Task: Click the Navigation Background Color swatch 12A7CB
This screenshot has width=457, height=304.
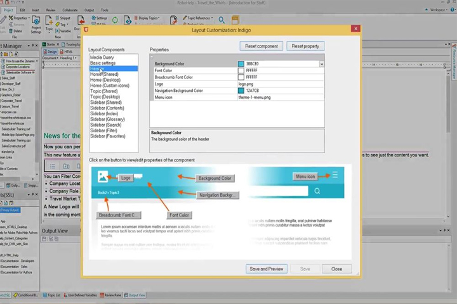Action: coord(241,91)
